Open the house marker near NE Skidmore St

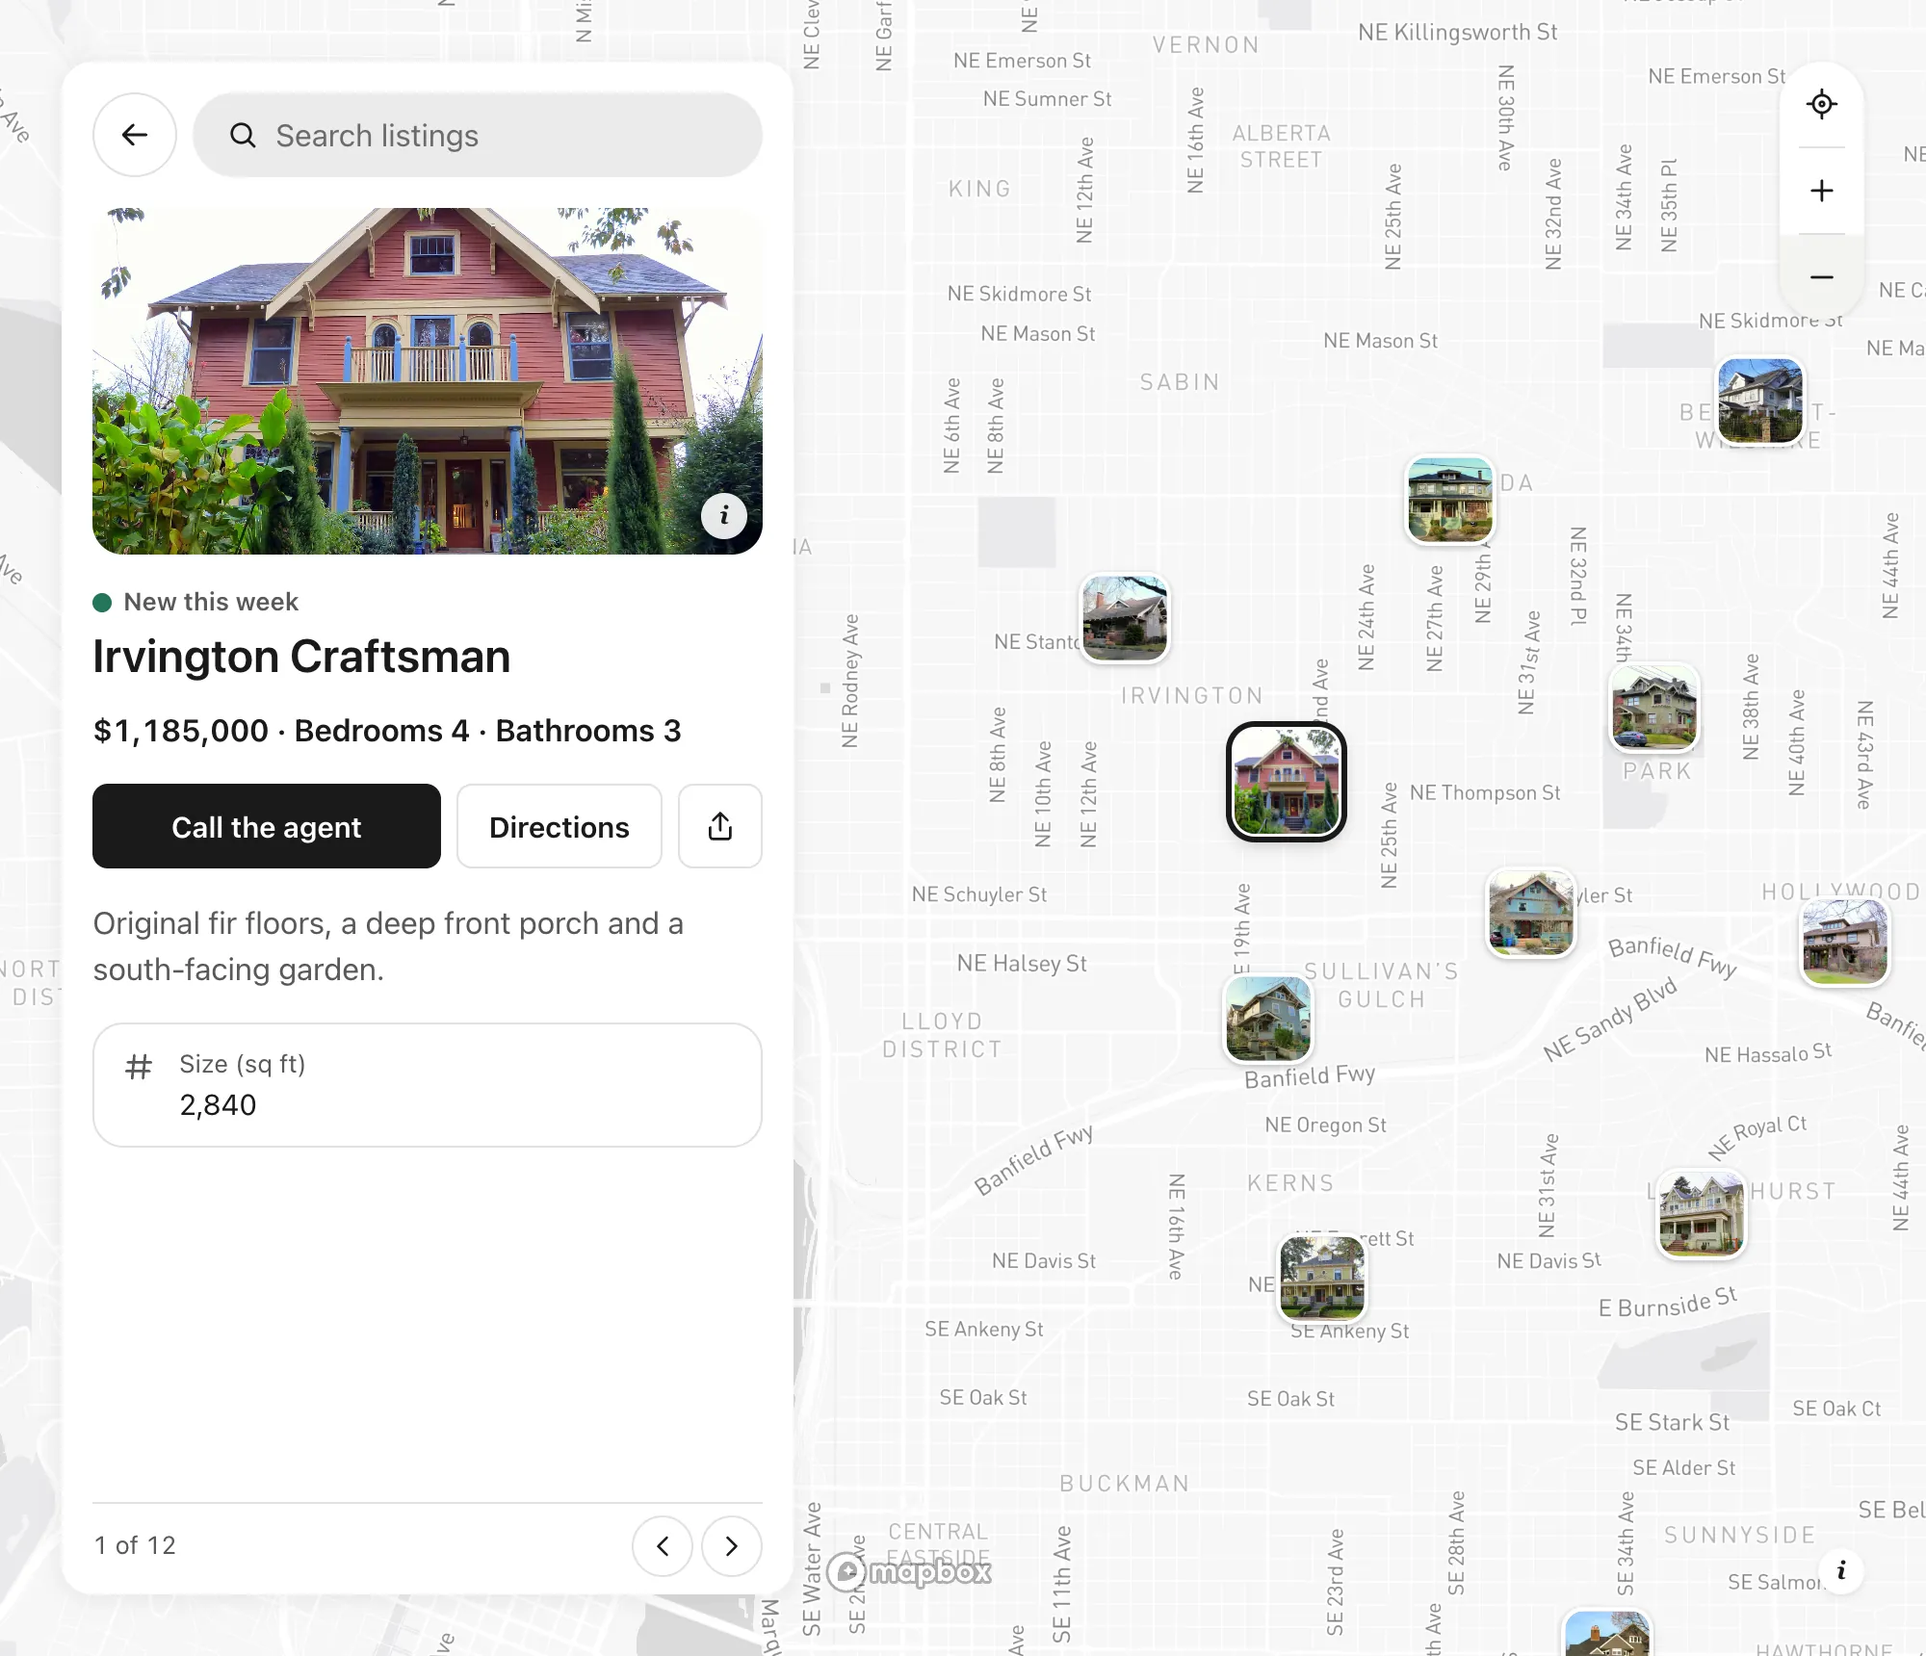pyautogui.click(x=1761, y=401)
